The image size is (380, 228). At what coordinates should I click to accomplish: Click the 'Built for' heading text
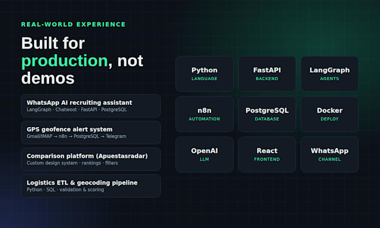53,43
